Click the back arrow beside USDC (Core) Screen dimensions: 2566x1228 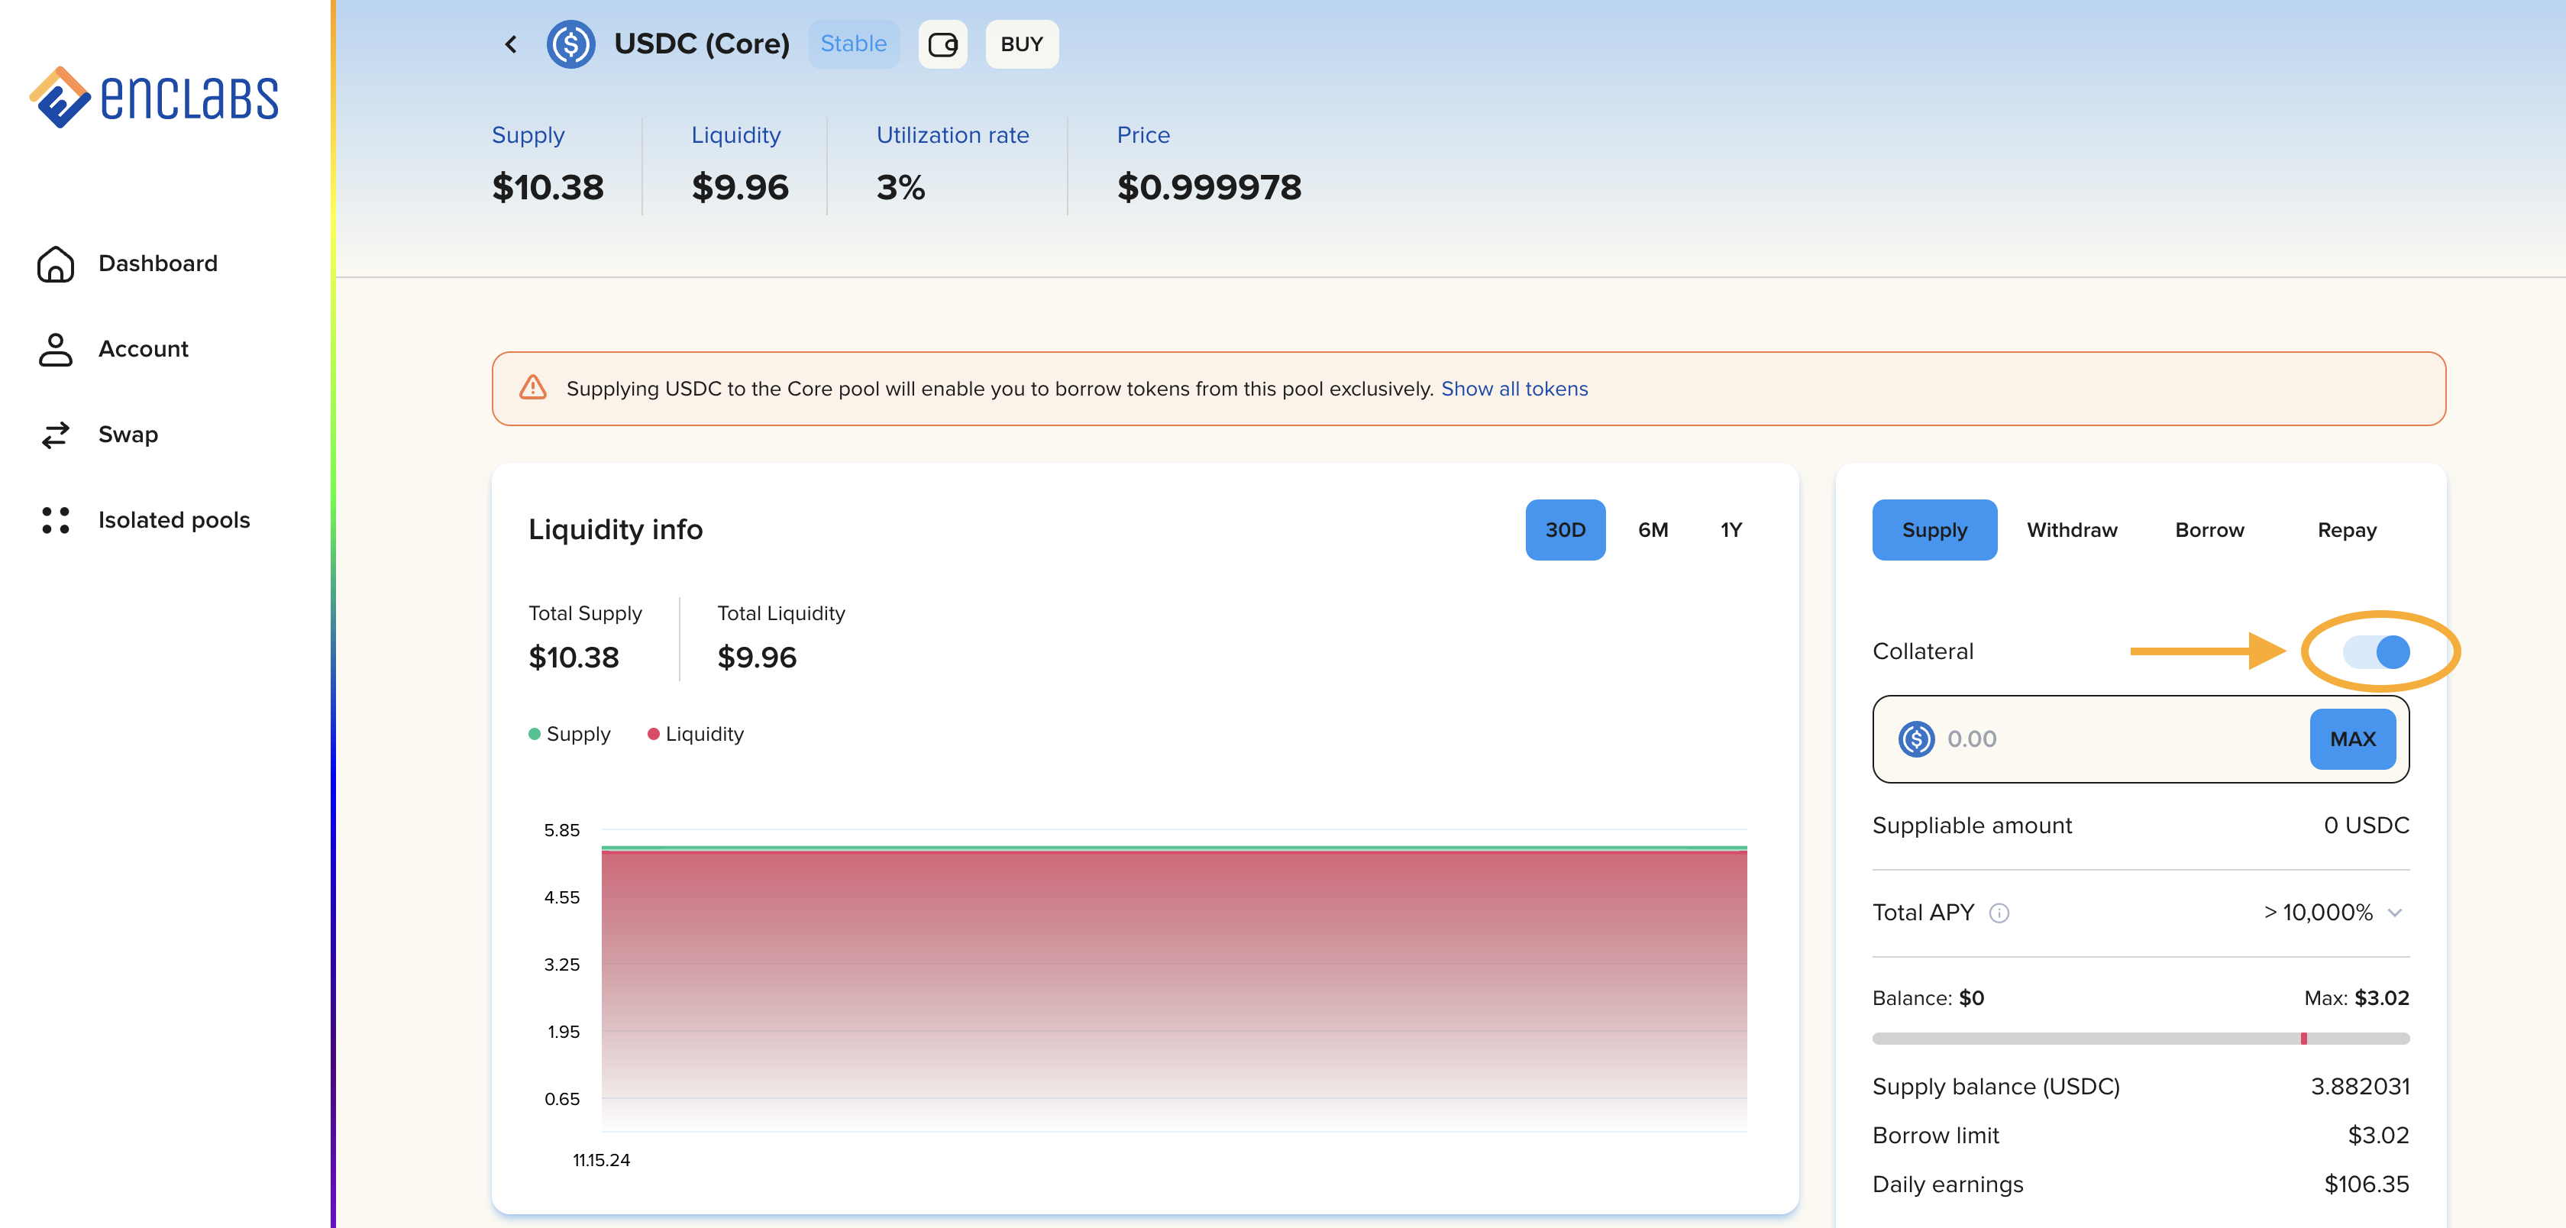click(x=511, y=44)
